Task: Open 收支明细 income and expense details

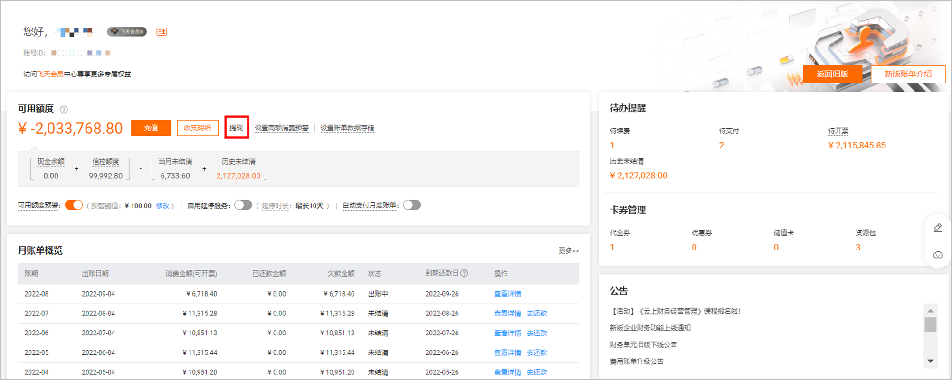Action: [198, 128]
